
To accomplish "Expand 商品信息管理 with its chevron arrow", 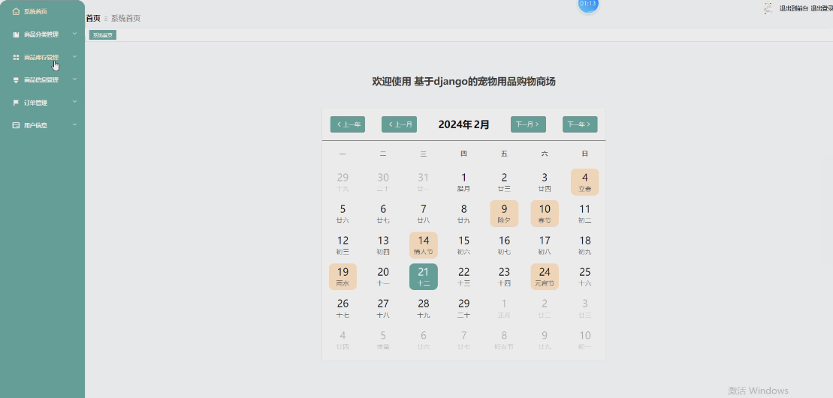I will pyautogui.click(x=75, y=79).
